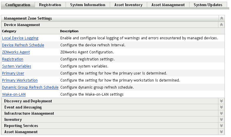Screen dimensions: 231x137
Task: Open Dynamic Group Refresh Schedule link
Action: 30,87
